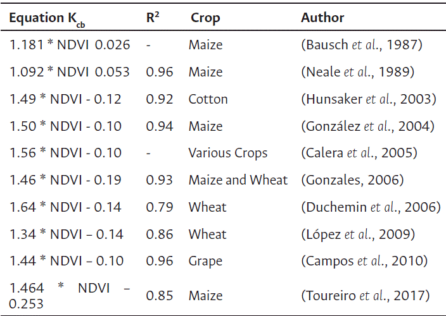This screenshot has height=316, width=446.
Task: Select the Various Crops cell
Action: 228,154
